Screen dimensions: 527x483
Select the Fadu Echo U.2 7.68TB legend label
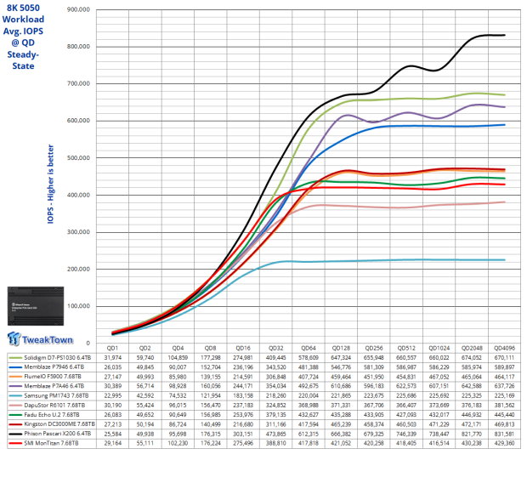pos(52,415)
